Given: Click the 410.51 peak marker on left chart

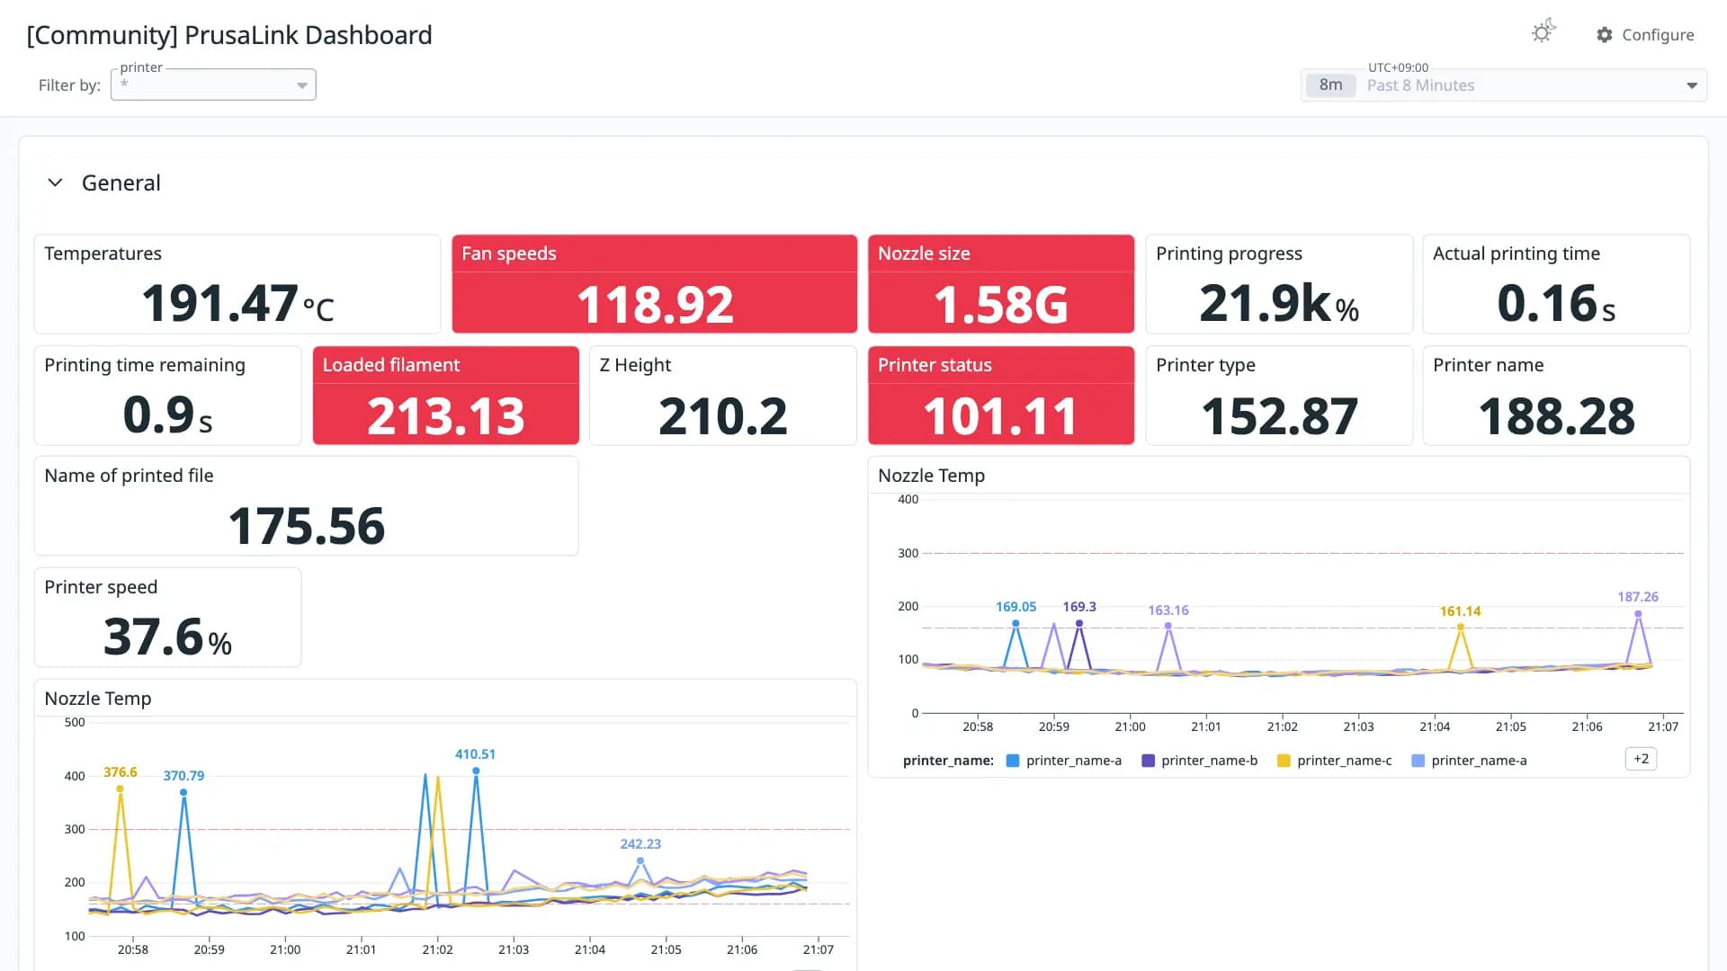Looking at the screenshot, I should click(476, 771).
